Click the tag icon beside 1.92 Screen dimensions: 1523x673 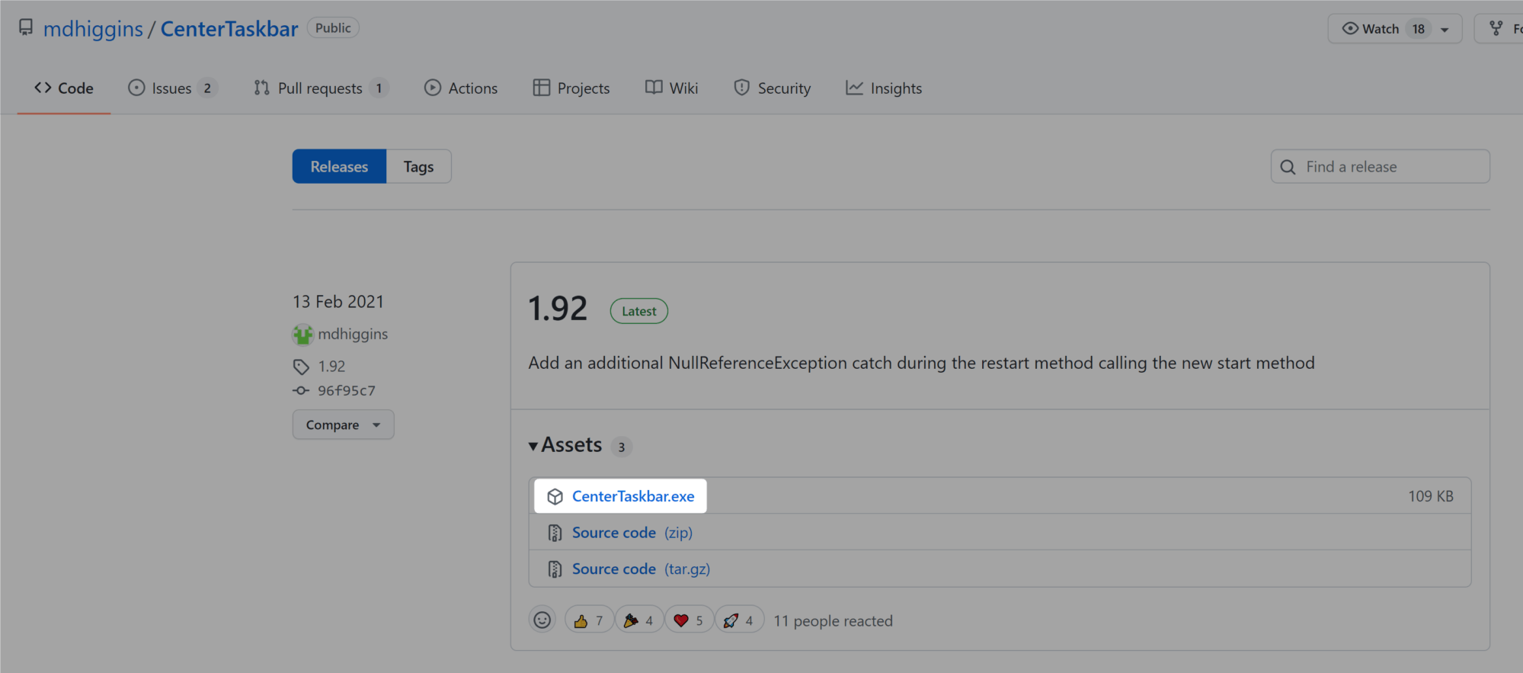click(301, 367)
